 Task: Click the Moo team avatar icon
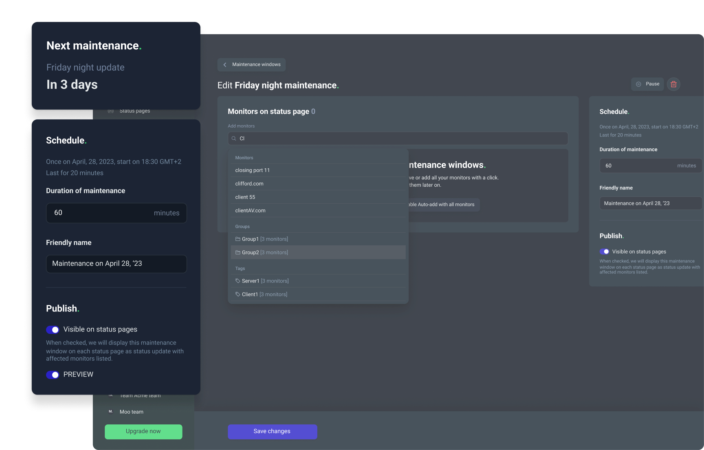[110, 412]
